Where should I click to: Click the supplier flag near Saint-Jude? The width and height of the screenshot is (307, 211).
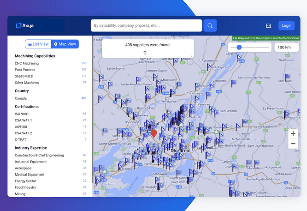click(x=287, y=77)
